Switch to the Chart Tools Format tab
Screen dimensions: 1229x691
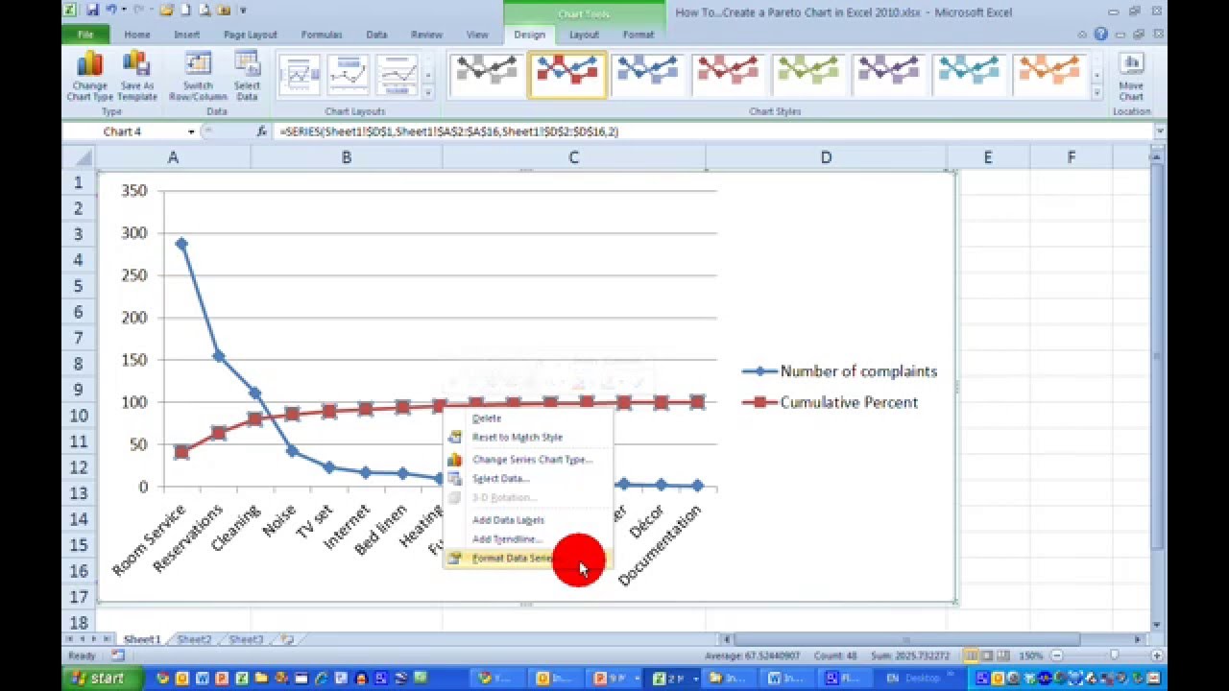click(639, 35)
